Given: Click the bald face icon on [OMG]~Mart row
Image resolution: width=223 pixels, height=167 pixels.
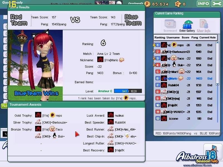Looking at the screenshot, I should (181, 71).
